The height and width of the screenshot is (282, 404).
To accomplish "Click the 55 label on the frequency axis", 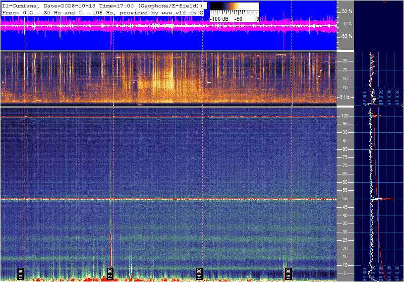I will [345, 191].
